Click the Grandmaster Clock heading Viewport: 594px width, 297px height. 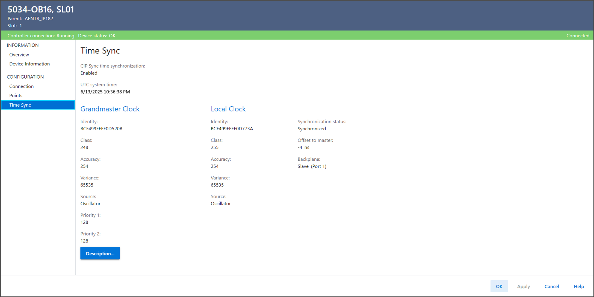coord(110,109)
